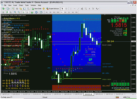
Task: Select the D1 timeframe button
Action: pyautogui.click(x=69, y=12)
